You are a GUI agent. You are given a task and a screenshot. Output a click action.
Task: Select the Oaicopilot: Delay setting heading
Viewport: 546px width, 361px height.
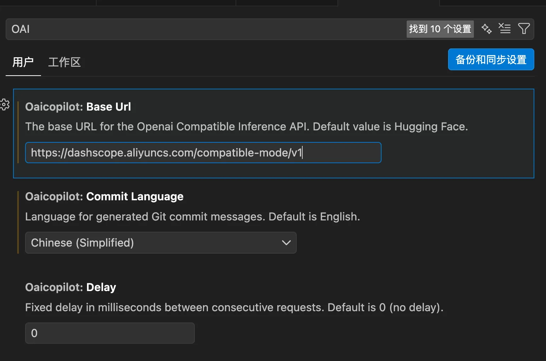point(71,287)
